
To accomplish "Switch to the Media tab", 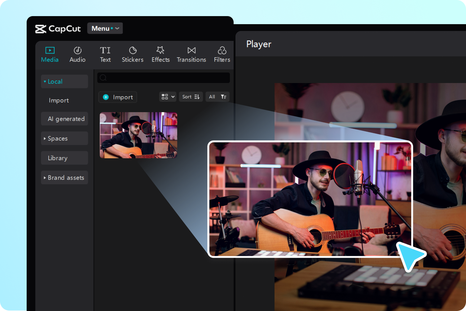I will click(50, 54).
